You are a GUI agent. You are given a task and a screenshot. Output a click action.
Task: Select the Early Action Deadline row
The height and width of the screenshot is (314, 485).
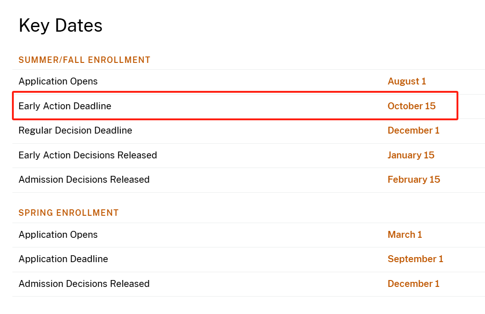click(235, 106)
